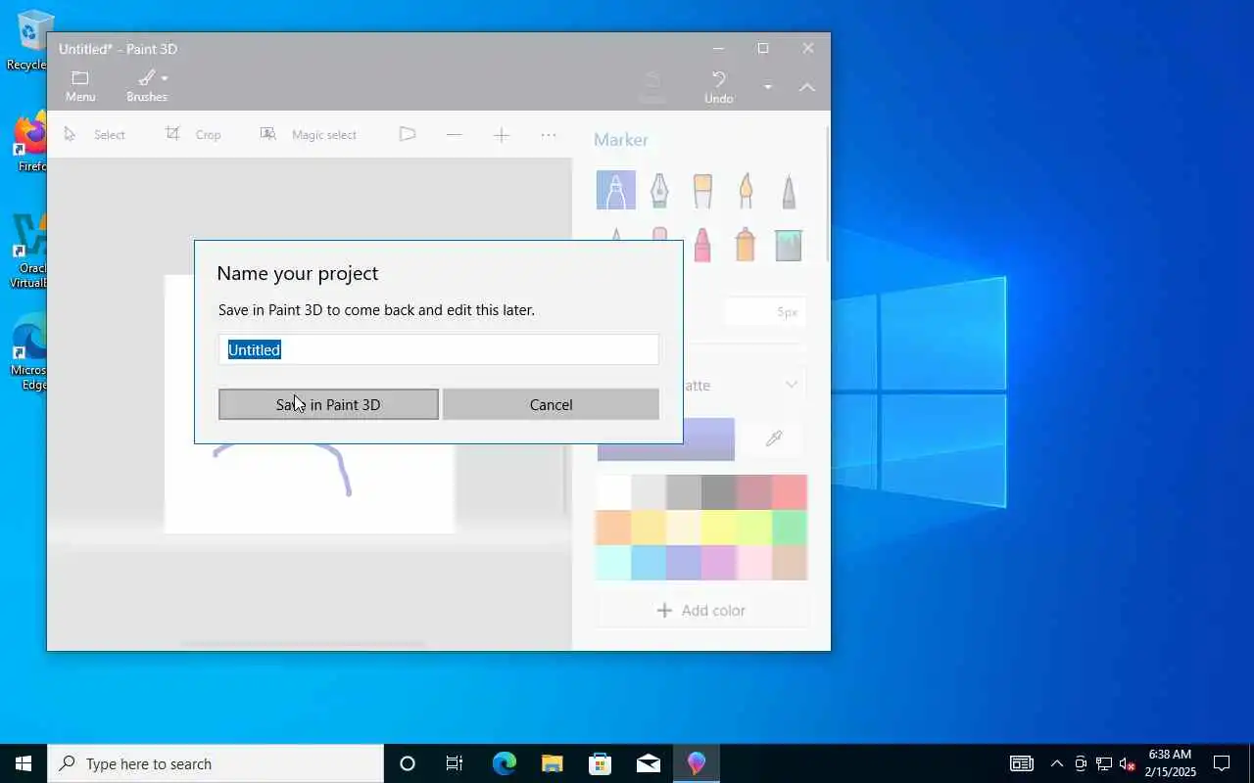Choose the Select tool in the toolbar
The width and height of the screenshot is (1254, 783).
tap(95, 134)
